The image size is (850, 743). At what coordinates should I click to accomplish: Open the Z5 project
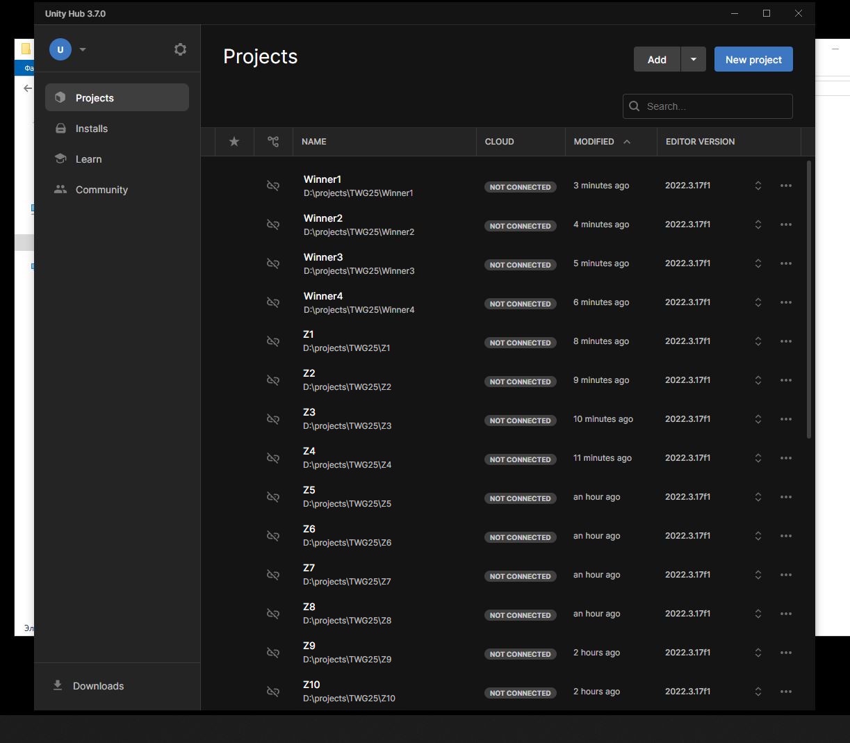[309, 490]
